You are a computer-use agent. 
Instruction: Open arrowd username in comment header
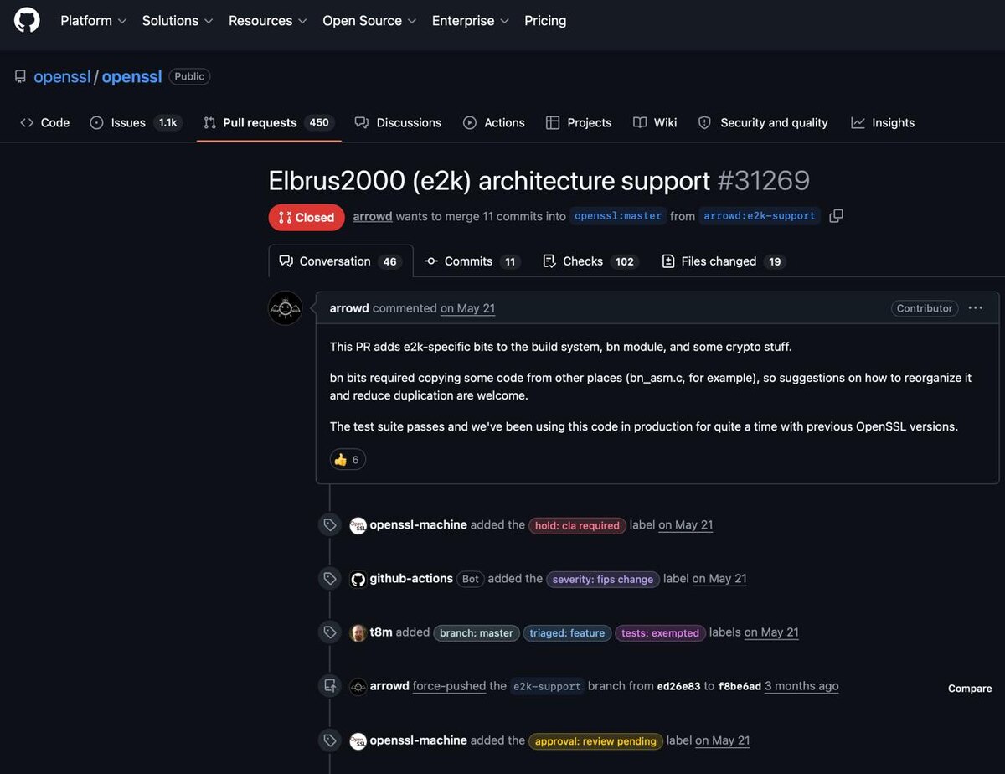pos(349,308)
